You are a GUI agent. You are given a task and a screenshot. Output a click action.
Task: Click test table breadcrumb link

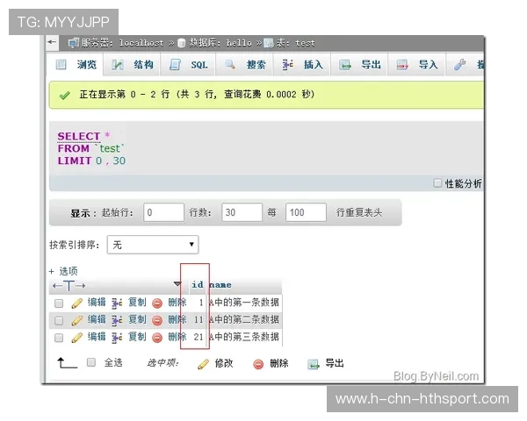(x=305, y=43)
